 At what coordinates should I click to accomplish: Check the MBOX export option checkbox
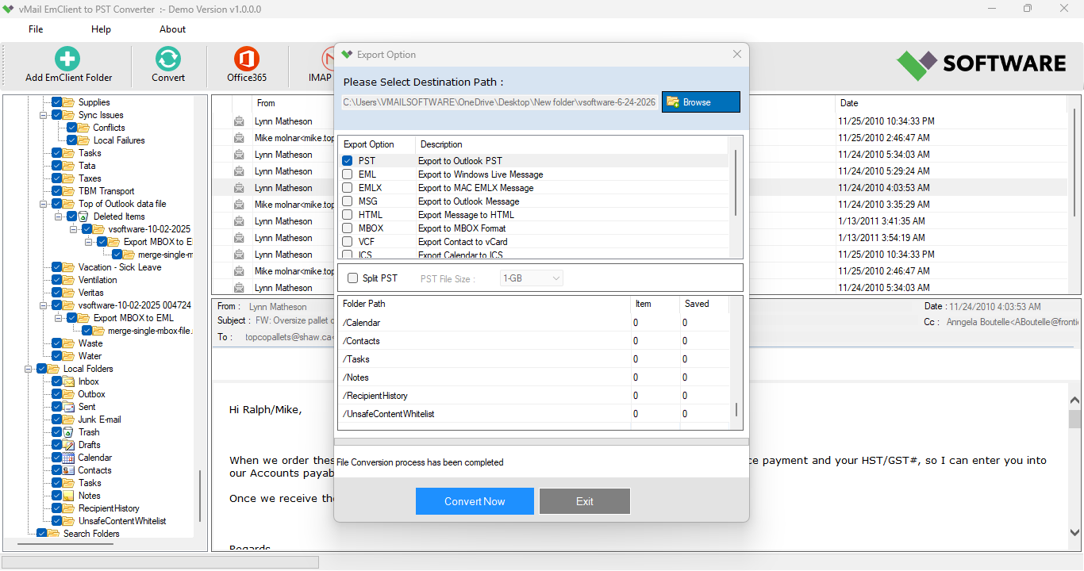[348, 228]
